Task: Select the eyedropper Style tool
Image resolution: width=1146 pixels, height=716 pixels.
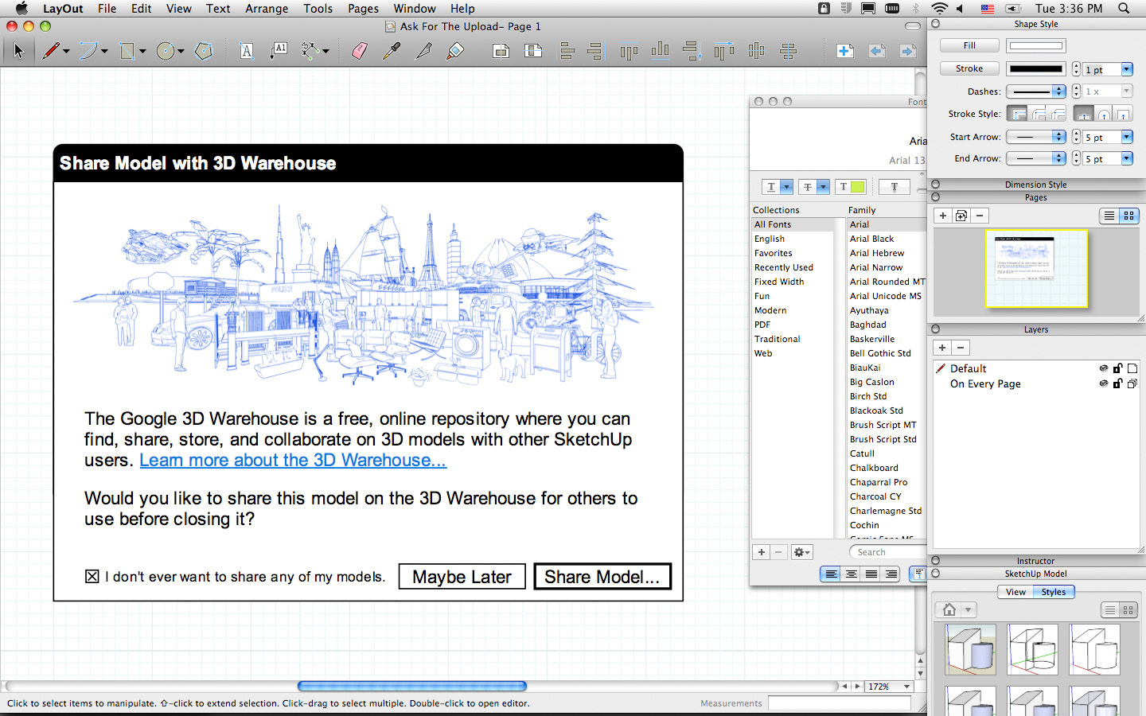Action: (392, 51)
